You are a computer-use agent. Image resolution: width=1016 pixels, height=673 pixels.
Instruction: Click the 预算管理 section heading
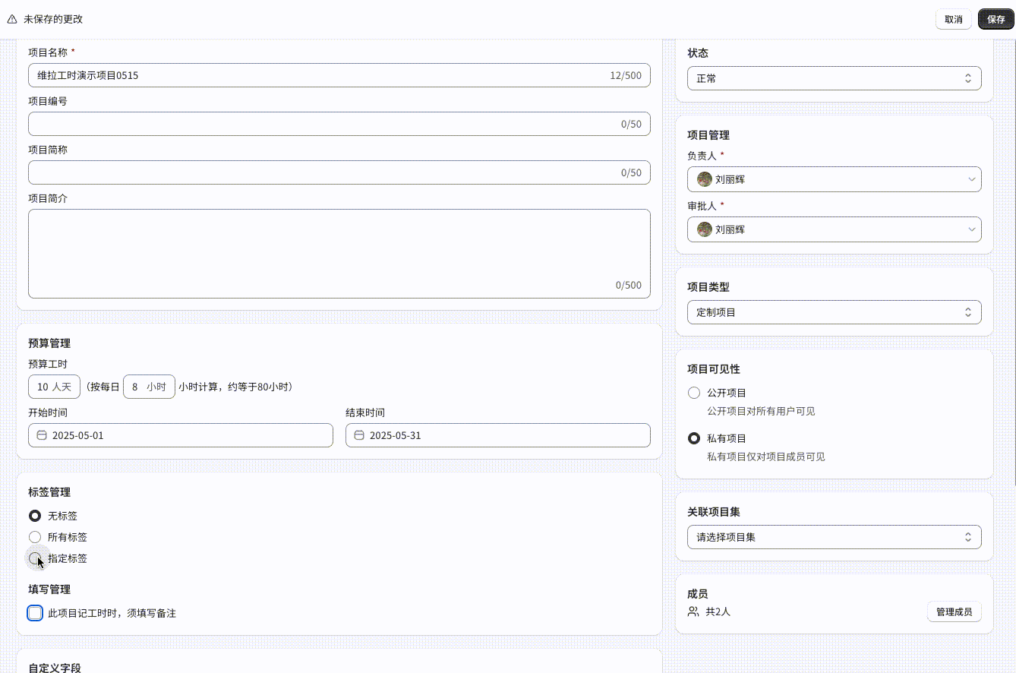pyautogui.click(x=49, y=343)
